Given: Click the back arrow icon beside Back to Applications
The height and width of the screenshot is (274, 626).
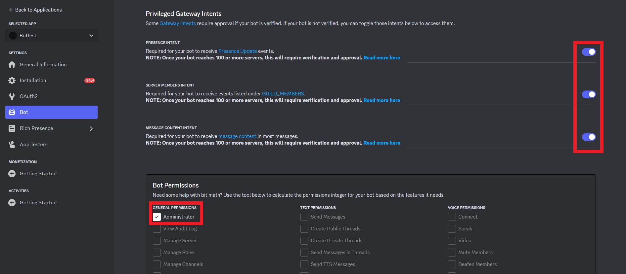Looking at the screenshot, I should pos(11,10).
